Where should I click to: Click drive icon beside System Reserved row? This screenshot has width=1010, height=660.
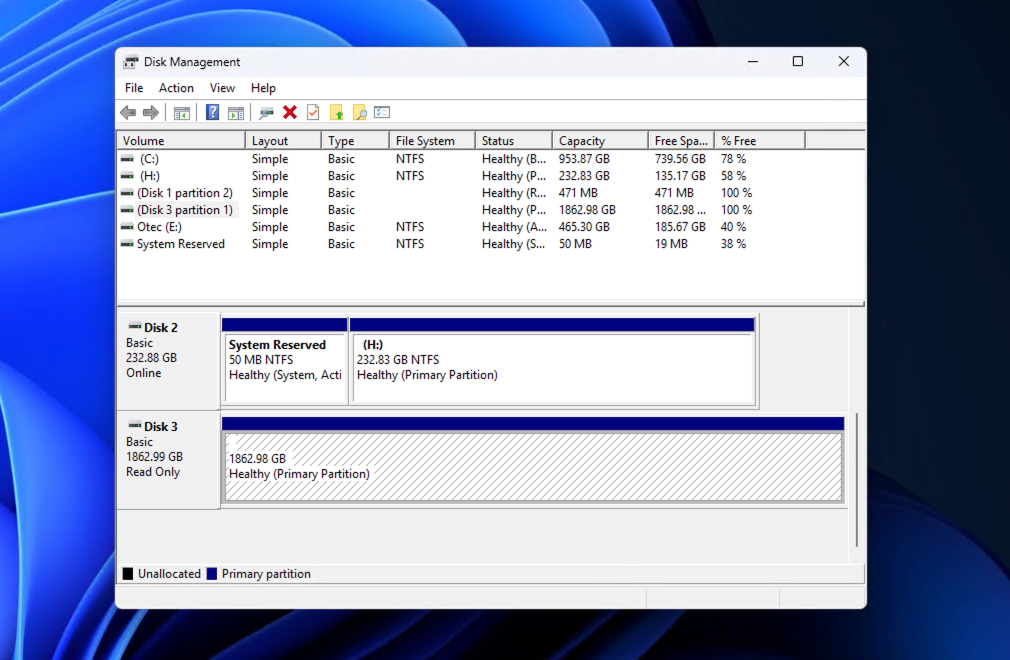[127, 244]
